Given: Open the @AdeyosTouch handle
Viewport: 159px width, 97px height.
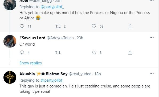Looking at the screenshot, I should [x=60, y=38].
